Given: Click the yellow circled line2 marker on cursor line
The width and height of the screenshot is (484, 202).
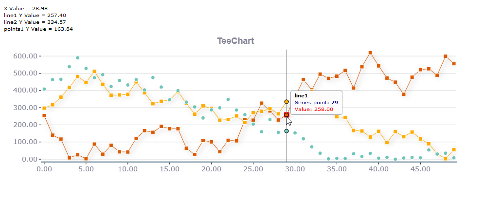Looking at the screenshot, I should [287, 102].
